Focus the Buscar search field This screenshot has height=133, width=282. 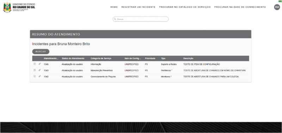coord(141,19)
